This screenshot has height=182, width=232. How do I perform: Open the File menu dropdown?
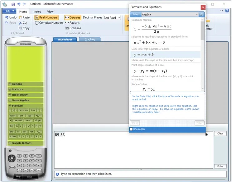[9, 11]
